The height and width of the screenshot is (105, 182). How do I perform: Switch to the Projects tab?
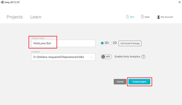coord(15,17)
